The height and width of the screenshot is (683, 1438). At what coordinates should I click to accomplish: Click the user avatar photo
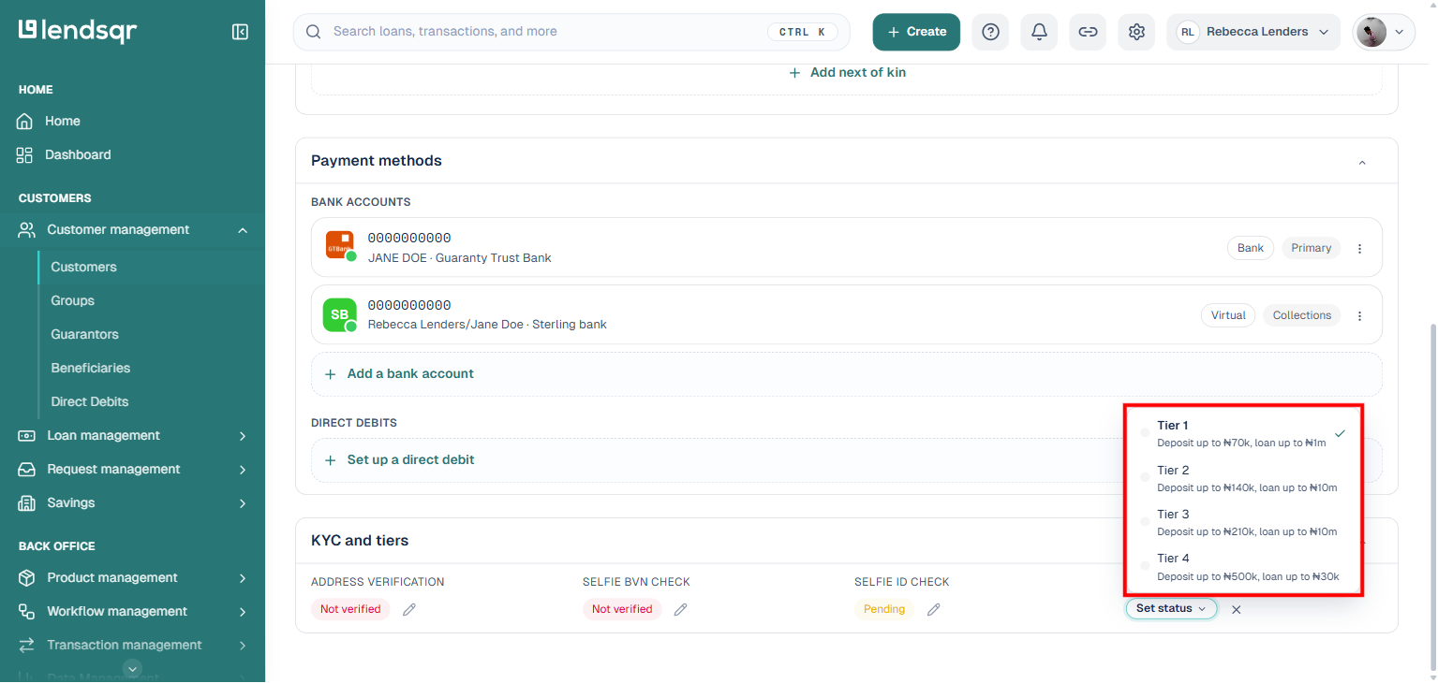(x=1371, y=32)
